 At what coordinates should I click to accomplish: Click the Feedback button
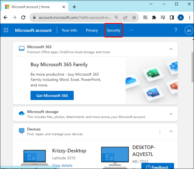click(157, 166)
